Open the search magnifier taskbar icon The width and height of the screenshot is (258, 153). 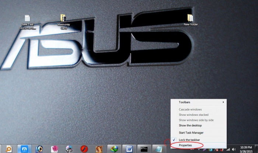[8, 149]
